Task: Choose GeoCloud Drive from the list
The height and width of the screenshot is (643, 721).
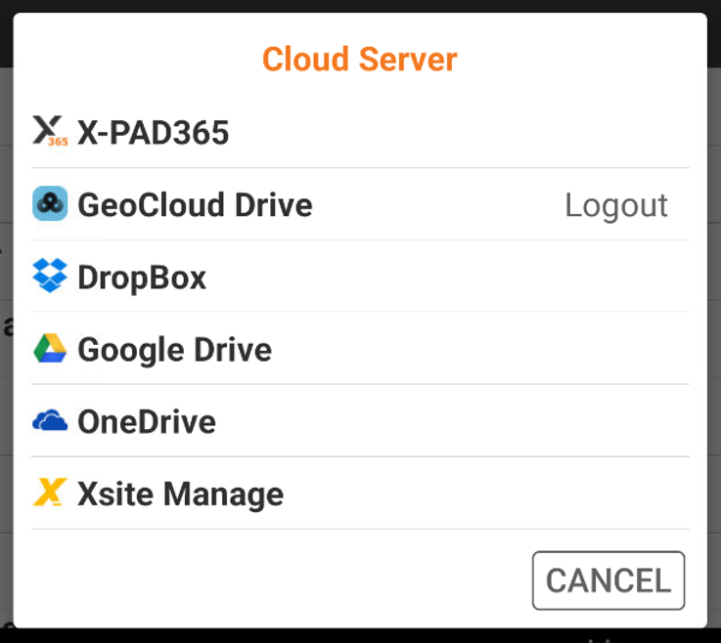Action: click(293, 204)
